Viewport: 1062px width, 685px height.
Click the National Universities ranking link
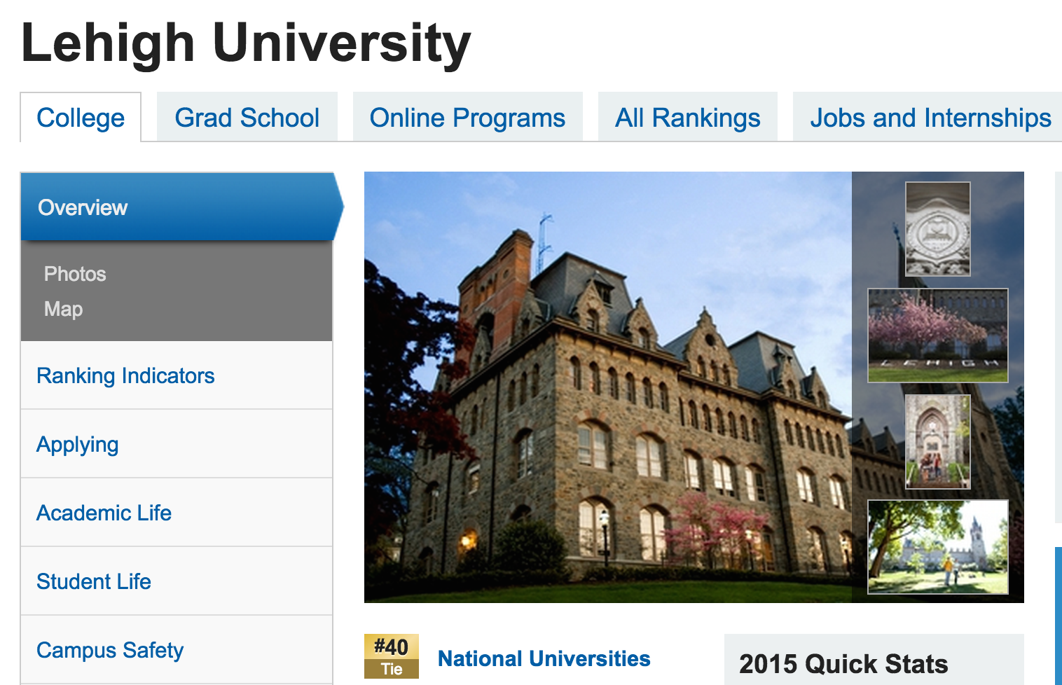[544, 658]
